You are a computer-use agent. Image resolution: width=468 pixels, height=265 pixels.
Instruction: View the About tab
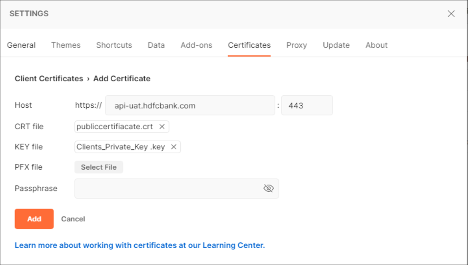376,45
